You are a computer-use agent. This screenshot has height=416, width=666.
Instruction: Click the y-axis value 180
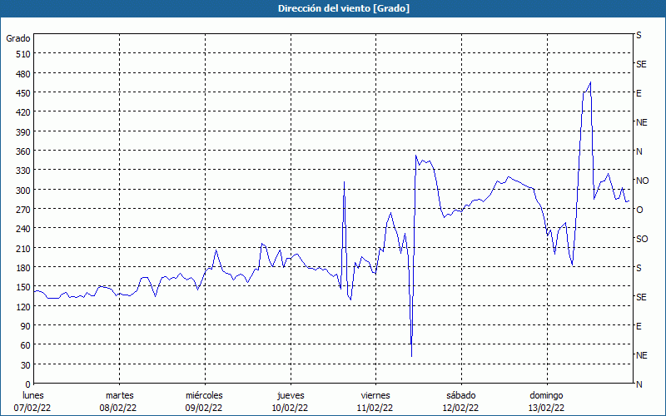click(23, 268)
